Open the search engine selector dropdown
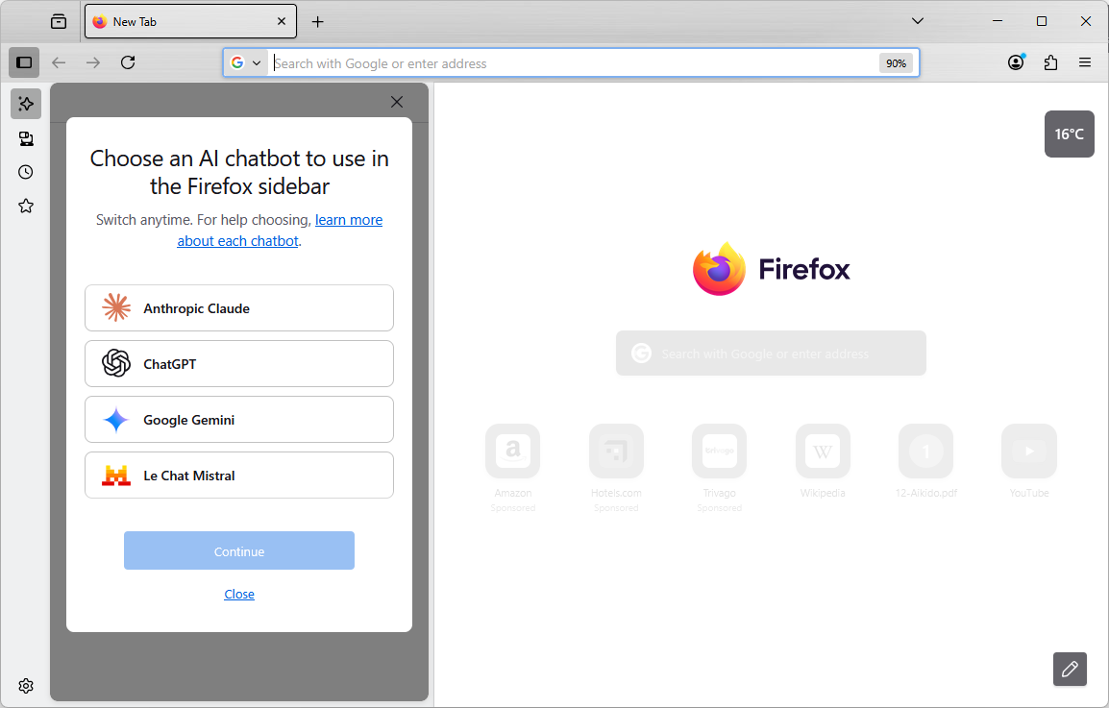Screen dimensions: 1109x708 click(x=245, y=63)
